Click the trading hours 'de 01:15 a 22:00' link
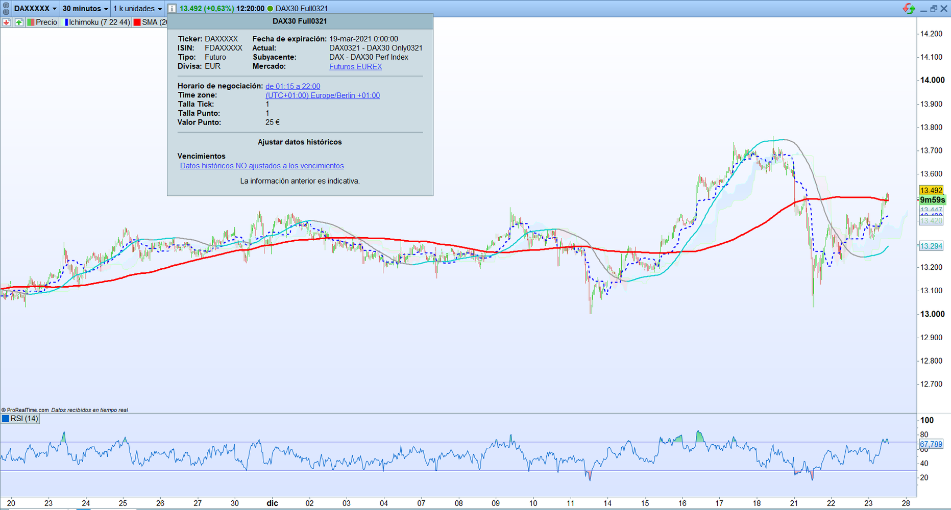951x510 pixels. (292, 86)
